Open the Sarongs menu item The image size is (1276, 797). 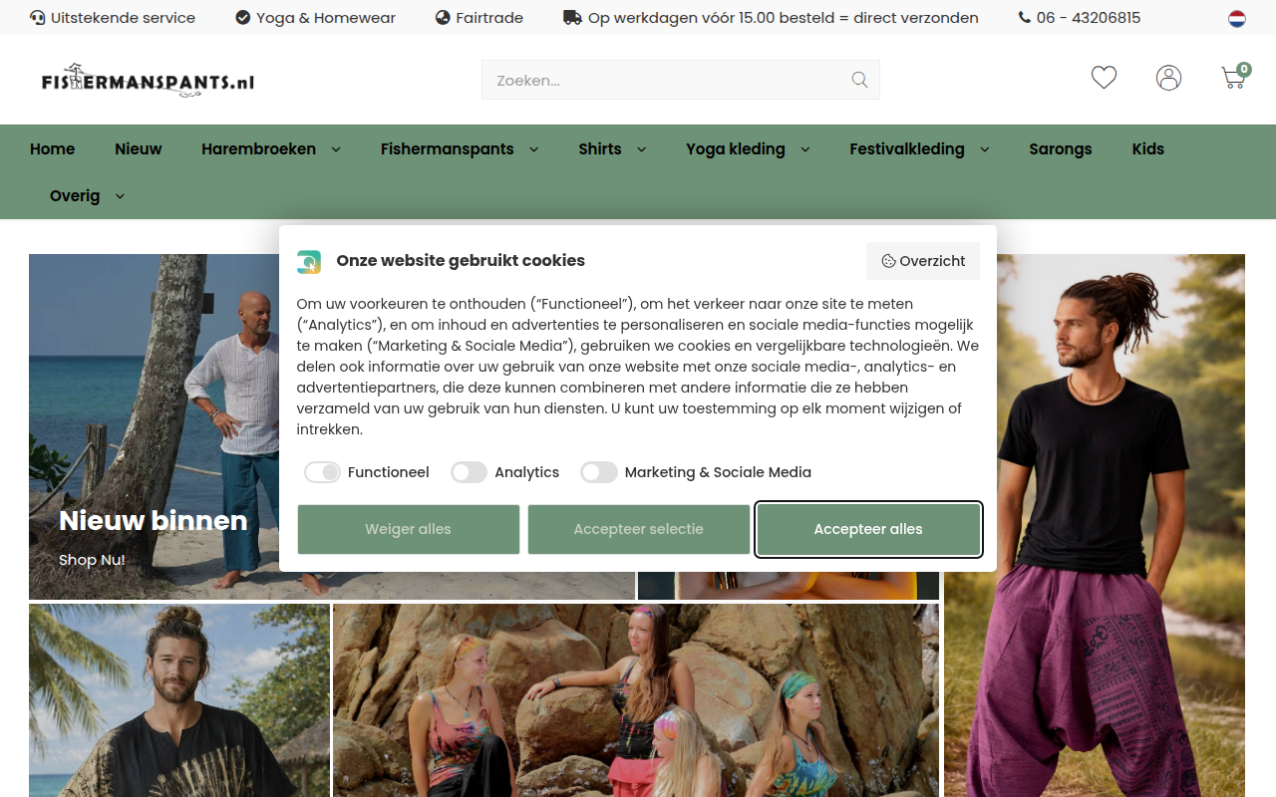point(1061,148)
